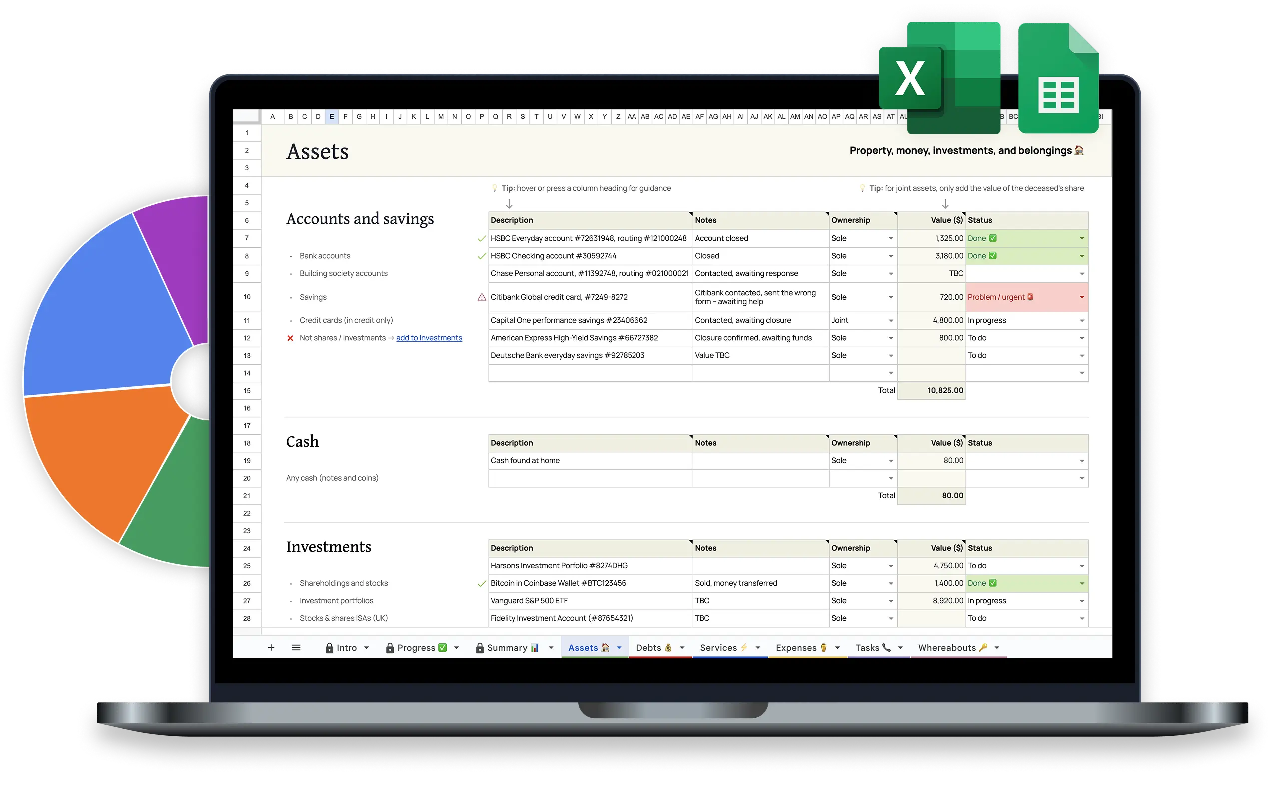Click Status heading in Investments table
Viewport: 1271px width, 790px height.
tap(1027, 548)
